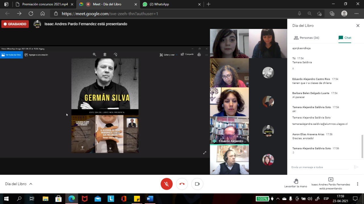Hang up the call with red phone button
The width and height of the screenshot is (364, 204).
click(182, 184)
